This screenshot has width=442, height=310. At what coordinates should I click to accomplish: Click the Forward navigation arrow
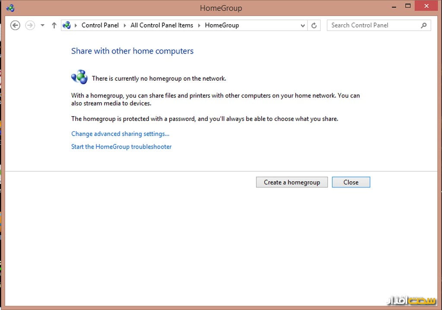[x=30, y=25]
